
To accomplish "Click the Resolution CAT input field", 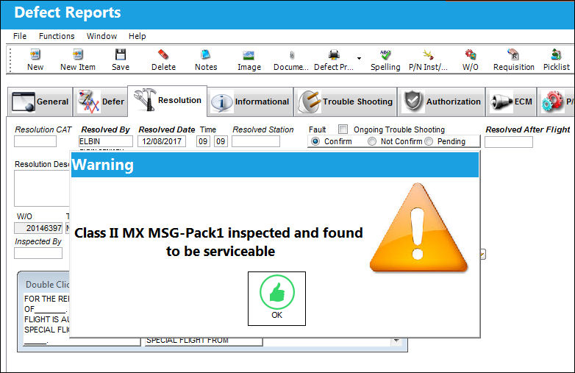I will pyautogui.click(x=35, y=141).
